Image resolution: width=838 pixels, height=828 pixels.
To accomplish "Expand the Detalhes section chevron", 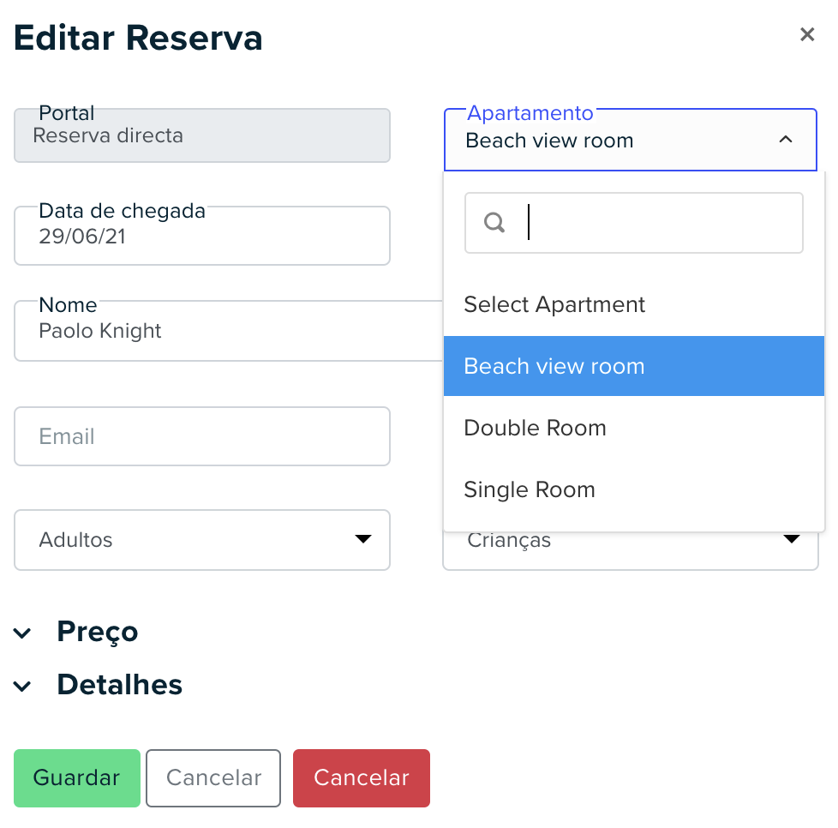I will (22, 686).
